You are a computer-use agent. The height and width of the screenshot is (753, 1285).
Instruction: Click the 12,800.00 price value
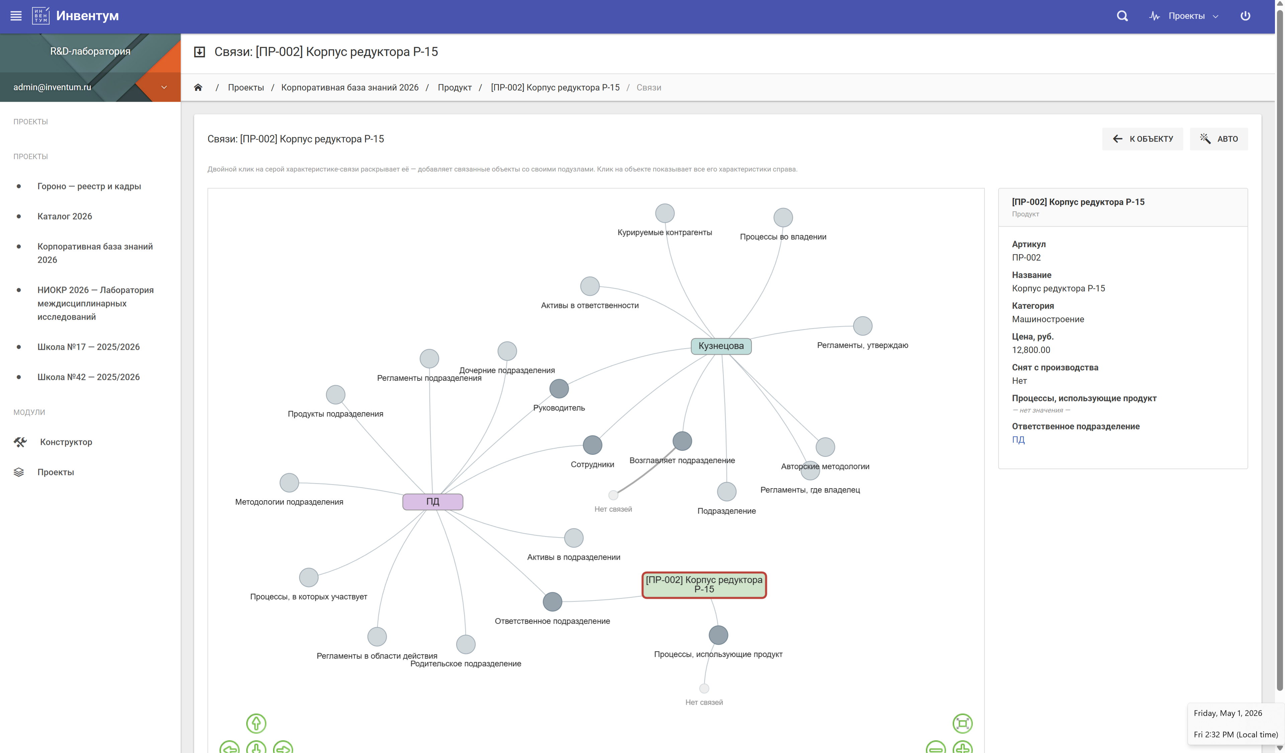[x=1031, y=350]
